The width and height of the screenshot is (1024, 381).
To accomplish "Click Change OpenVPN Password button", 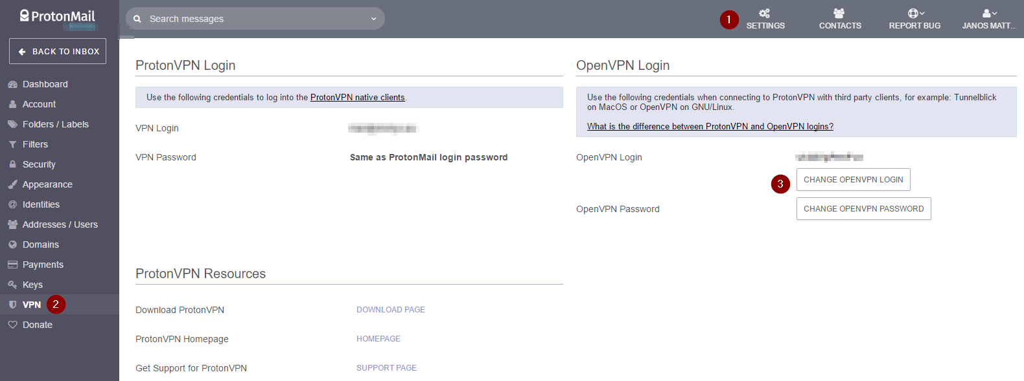I will coord(863,209).
